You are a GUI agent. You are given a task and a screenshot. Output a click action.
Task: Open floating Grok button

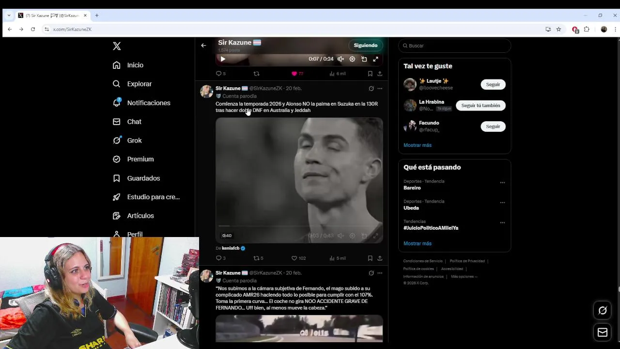click(x=603, y=311)
